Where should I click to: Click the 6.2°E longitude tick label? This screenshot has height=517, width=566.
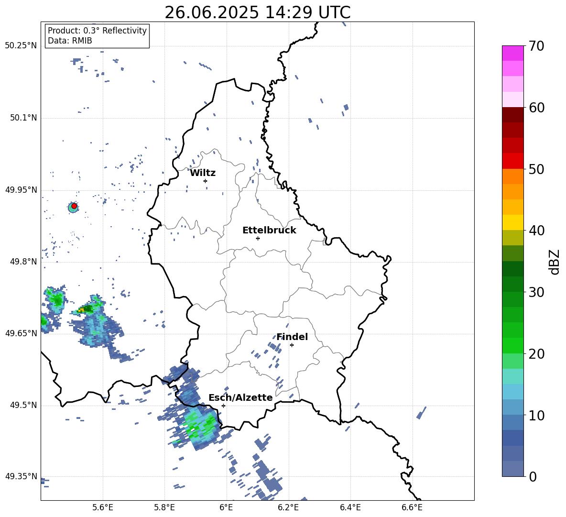(x=288, y=507)
